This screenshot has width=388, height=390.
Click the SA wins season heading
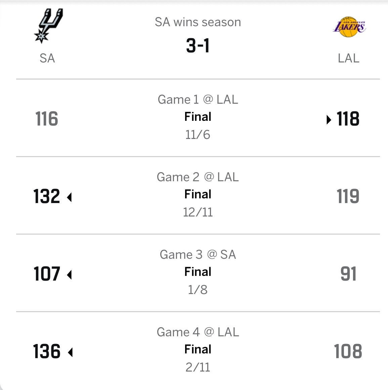click(x=198, y=22)
